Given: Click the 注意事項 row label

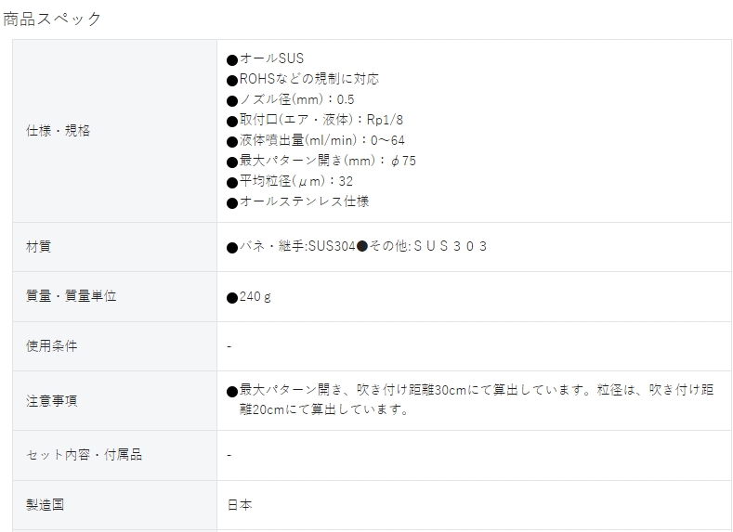Looking at the screenshot, I should [x=51, y=401].
